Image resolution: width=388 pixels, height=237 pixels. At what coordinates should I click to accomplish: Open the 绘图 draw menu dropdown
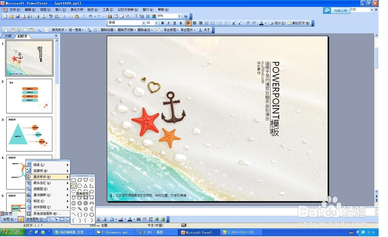click(x=10, y=219)
